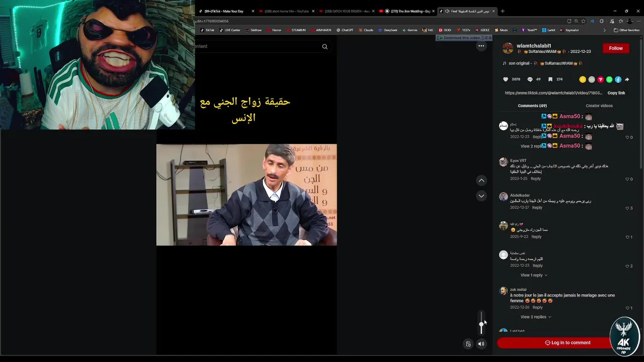Reply to zak métal comment
This screenshot has width=644, height=362.
(x=537, y=307)
